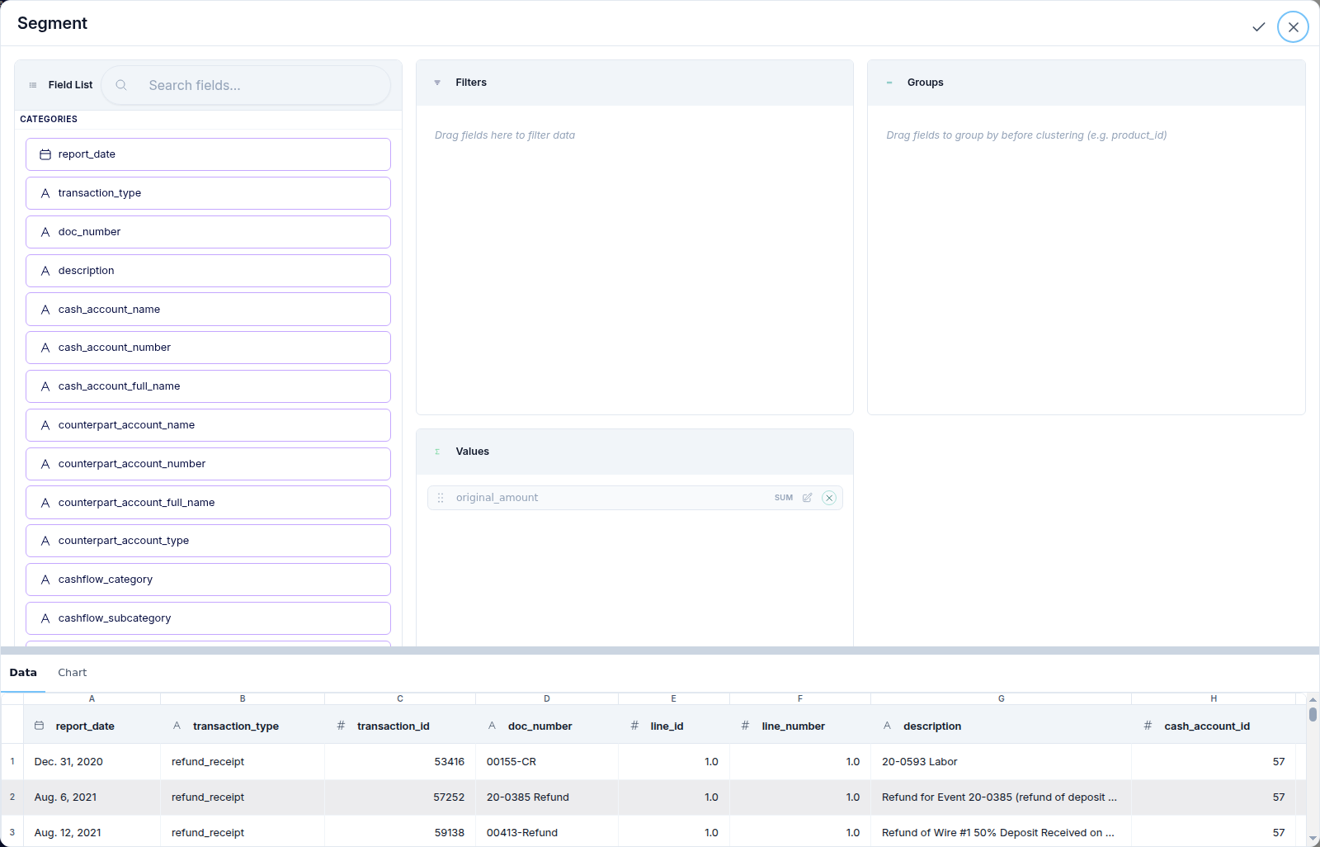This screenshot has width=1320, height=847.
Task: Click the line_id column header
Action: 674,726
